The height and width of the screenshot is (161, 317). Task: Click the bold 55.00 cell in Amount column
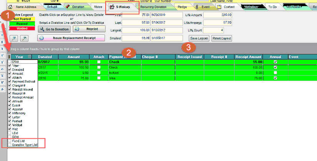[74, 62]
